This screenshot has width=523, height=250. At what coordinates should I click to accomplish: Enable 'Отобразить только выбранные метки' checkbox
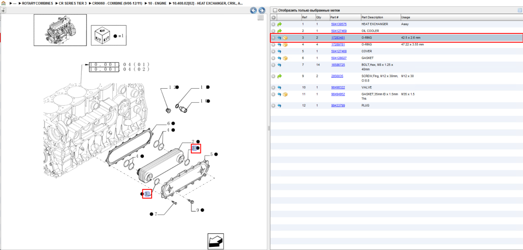[x=275, y=10]
